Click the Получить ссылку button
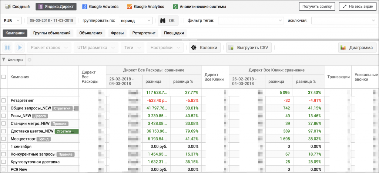The height and width of the screenshot is (173, 379). [x=317, y=7]
